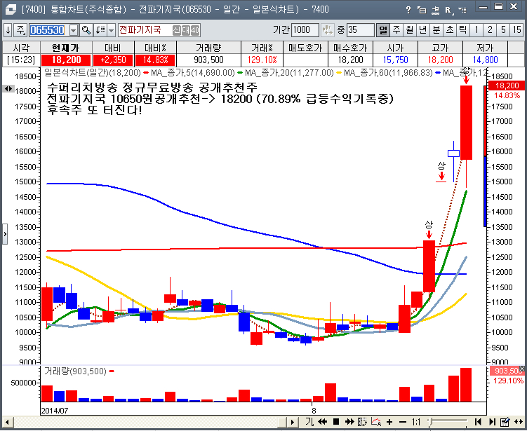Select the 15 interval button
Image resolution: width=527 pixels, height=431 pixels.
pos(516,30)
